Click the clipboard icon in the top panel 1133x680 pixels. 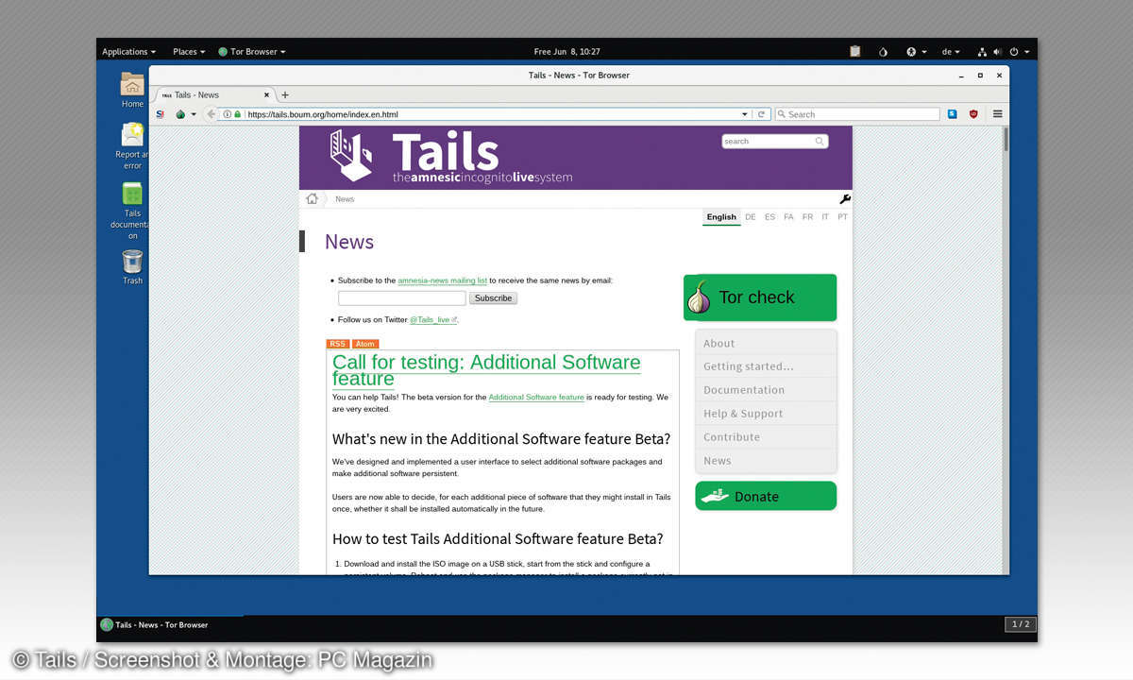coord(854,52)
